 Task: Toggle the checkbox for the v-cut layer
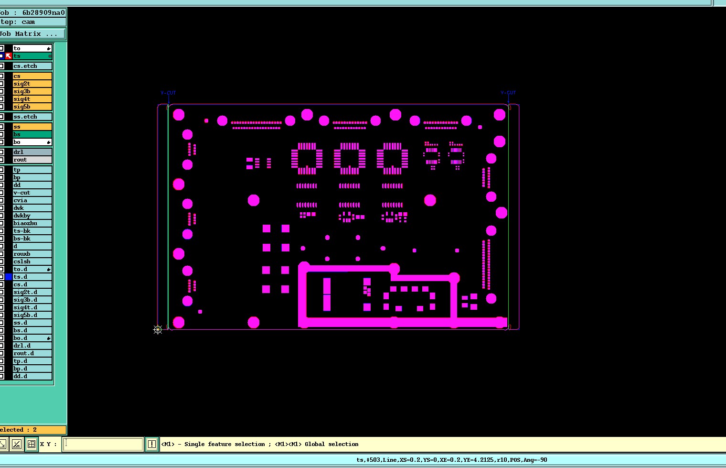(x=2, y=193)
